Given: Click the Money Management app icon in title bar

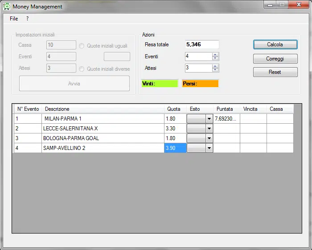Looking at the screenshot, I should click(x=7, y=7).
